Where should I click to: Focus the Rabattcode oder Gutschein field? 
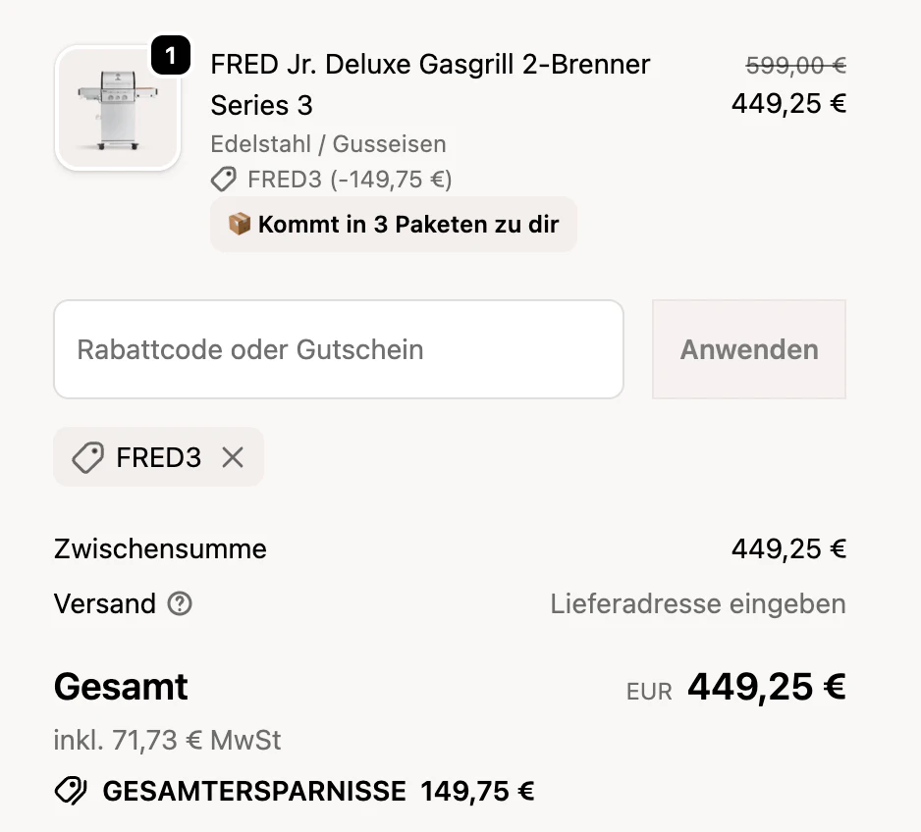click(x=338, y=349)
